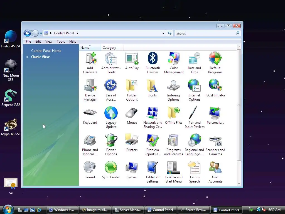Image resolution: width=285 pixels, height=214 pixels.
Task: Open Taskbar and Start Menu
Action: [174, 172]
